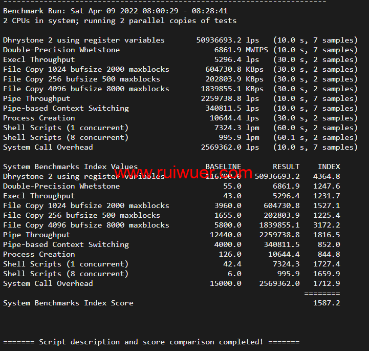Click the 'Script description and score comparison completed' line

pos(151,342)
